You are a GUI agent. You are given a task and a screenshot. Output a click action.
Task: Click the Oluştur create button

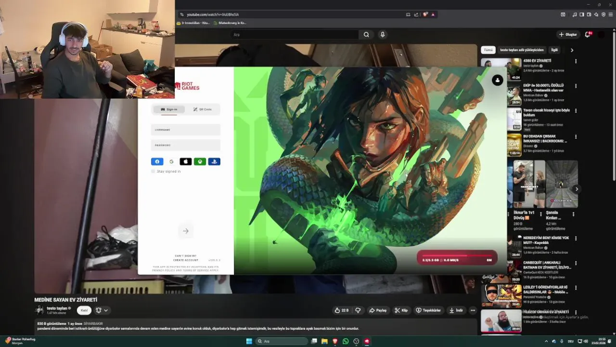568,35
